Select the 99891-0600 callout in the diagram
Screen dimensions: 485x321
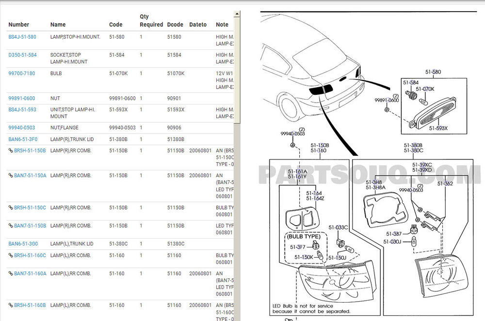click(x=387, y=100)
